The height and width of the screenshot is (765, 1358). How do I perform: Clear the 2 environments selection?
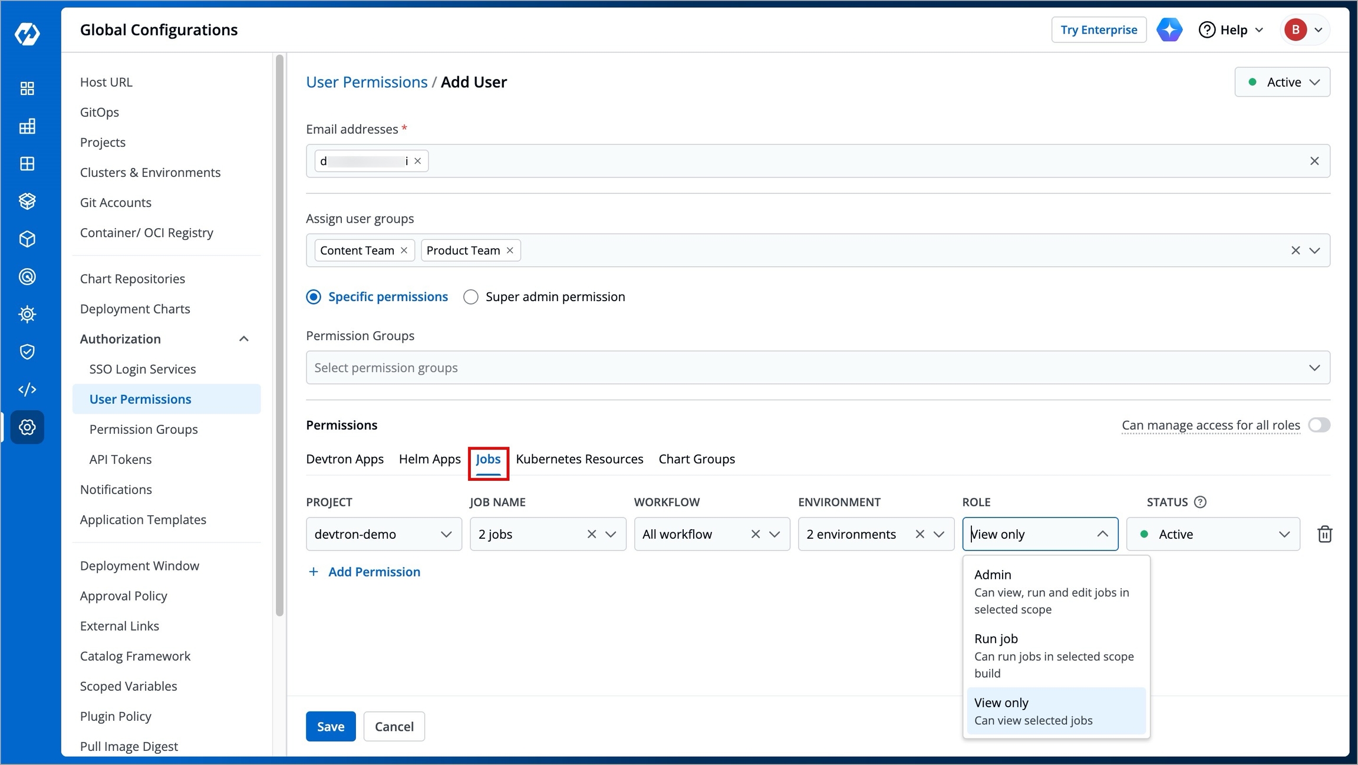(x=919, y=534)
